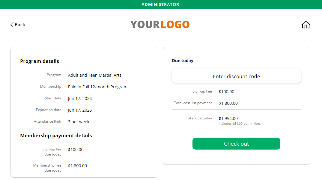Image resolution: width=322 pixels, height=180 pixels.
Task: Click the Home icon
Action: click(306, 24)
